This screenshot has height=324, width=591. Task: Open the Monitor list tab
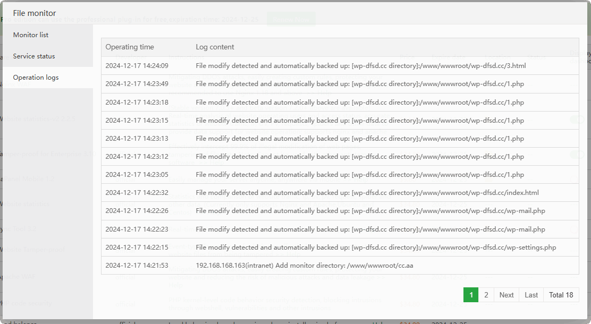coord(31,35)
